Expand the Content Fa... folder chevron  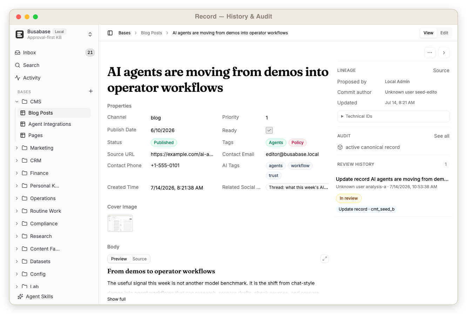click(x=17, y=249)
